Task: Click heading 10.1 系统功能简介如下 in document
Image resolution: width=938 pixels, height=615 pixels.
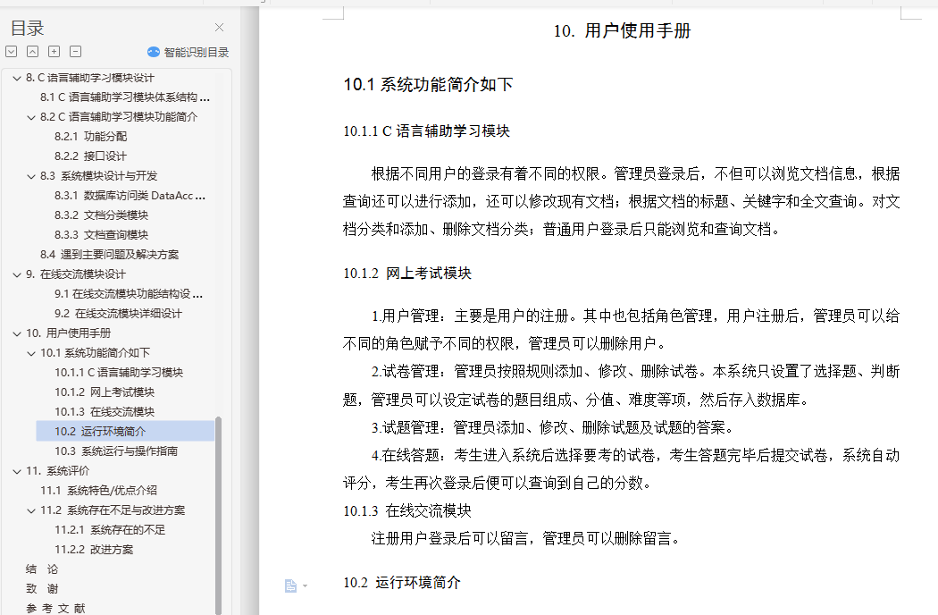Action: click(x=428, y=84)
